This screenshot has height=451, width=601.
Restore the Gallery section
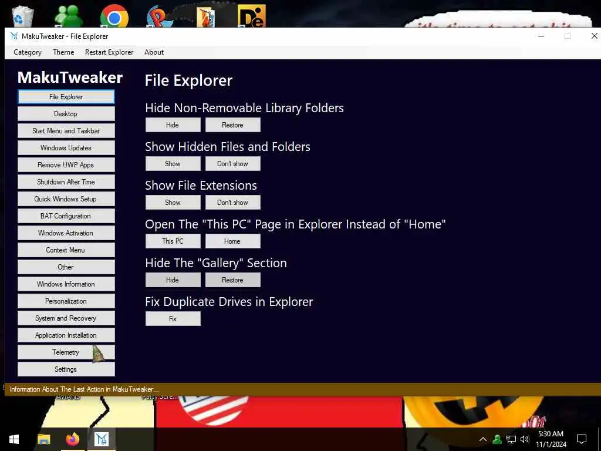(232, 280)
